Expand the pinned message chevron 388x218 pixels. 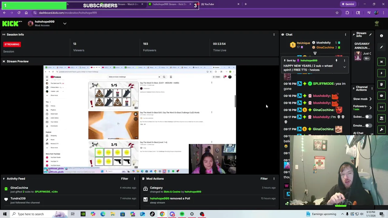pyautogui.click(x=344, y=67)
